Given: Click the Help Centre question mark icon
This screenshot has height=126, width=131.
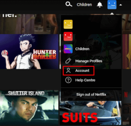Looking at the screenshot, I should [68, 80].
